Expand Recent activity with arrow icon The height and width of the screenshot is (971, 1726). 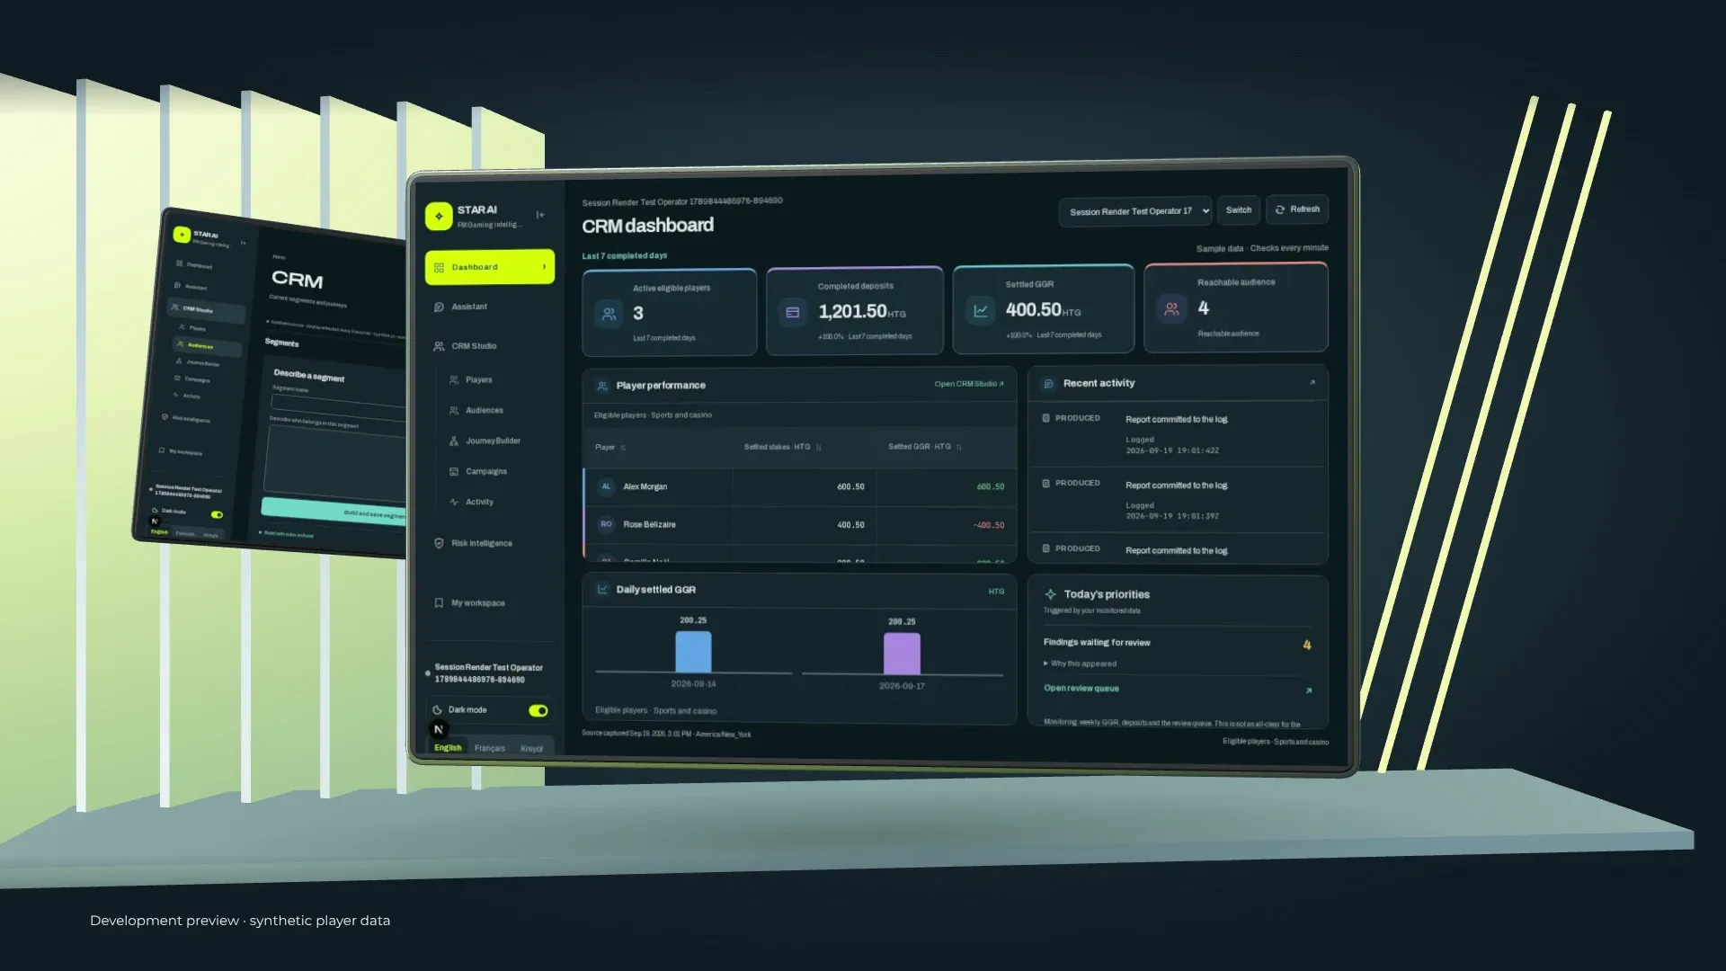[1312, 383]
